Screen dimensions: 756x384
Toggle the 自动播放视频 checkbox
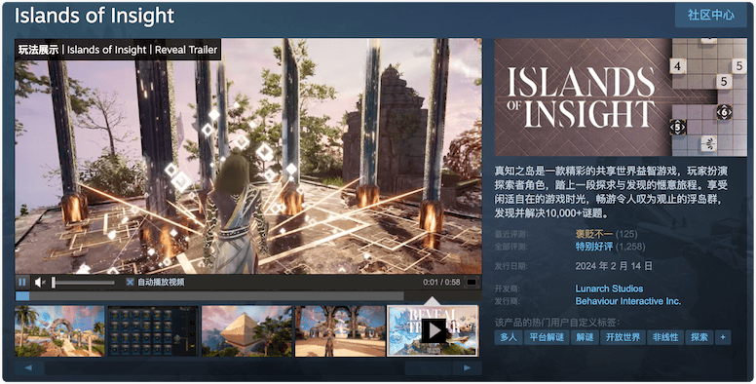[x=130, y=283]
